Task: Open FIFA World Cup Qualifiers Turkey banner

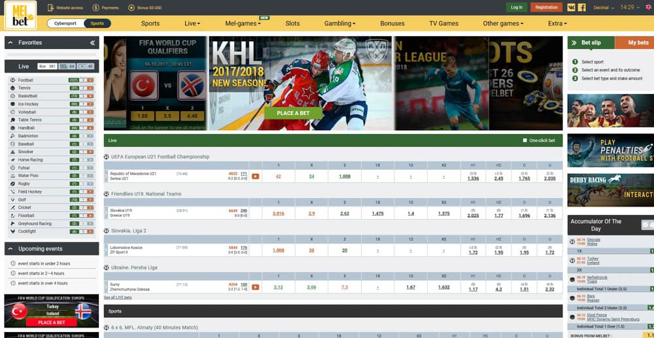Action: click(x=167, y=83)
